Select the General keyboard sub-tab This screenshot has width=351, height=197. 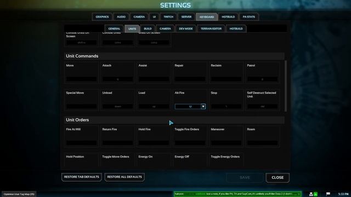(x=114, y=28)
